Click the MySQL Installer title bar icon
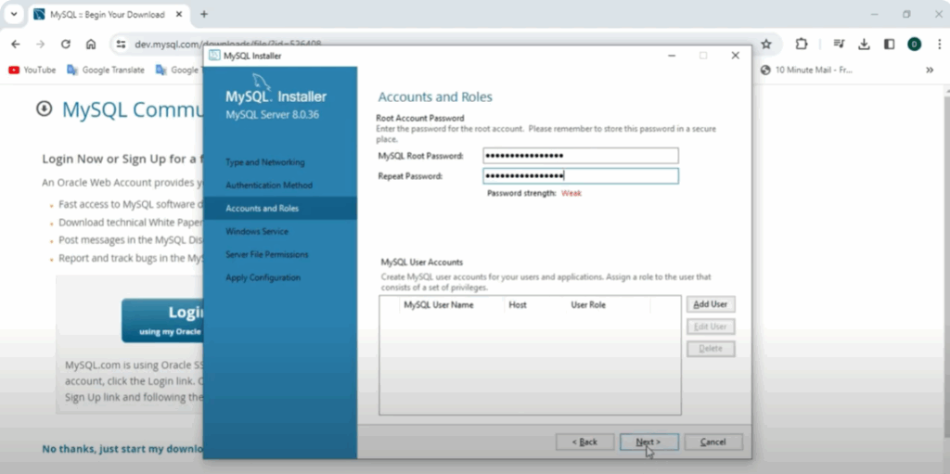 (x=214, y=56)
